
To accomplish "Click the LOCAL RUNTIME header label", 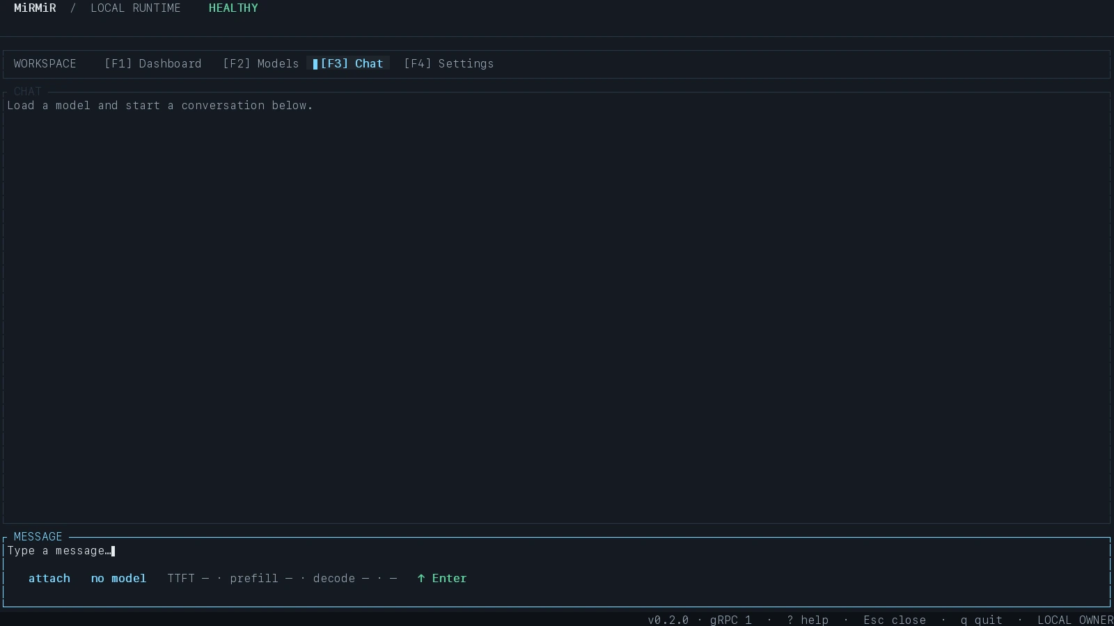I will (135, 8).
